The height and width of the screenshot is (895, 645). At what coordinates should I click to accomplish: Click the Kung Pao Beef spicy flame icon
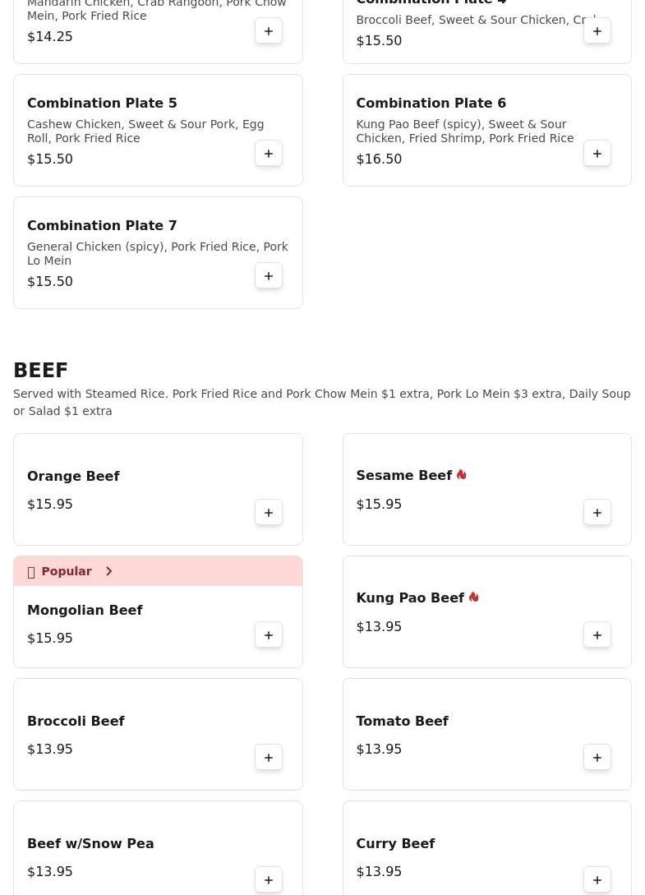474,597
